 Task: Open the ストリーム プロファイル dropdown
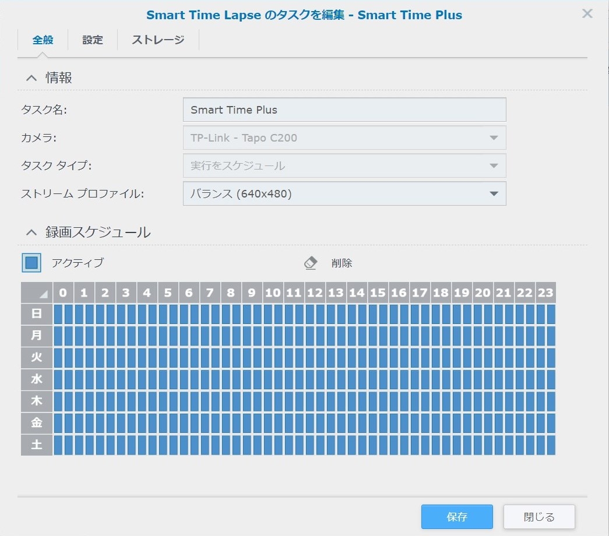coord(344,193)
